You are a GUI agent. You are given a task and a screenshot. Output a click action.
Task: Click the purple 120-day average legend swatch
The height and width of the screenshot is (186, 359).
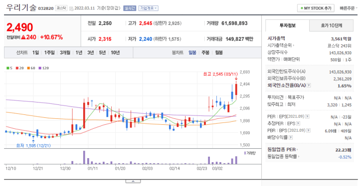coord(40,68)
